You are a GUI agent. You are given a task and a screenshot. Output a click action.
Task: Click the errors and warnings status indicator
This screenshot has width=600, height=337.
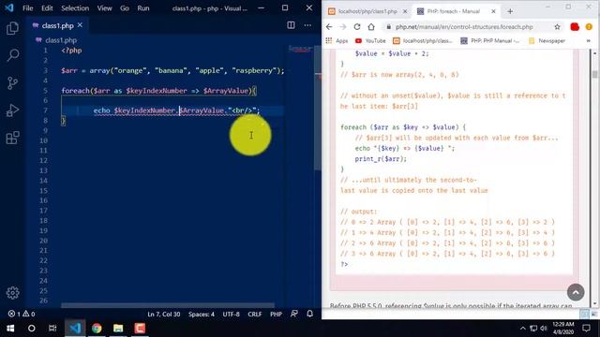[x=22, y=315]
